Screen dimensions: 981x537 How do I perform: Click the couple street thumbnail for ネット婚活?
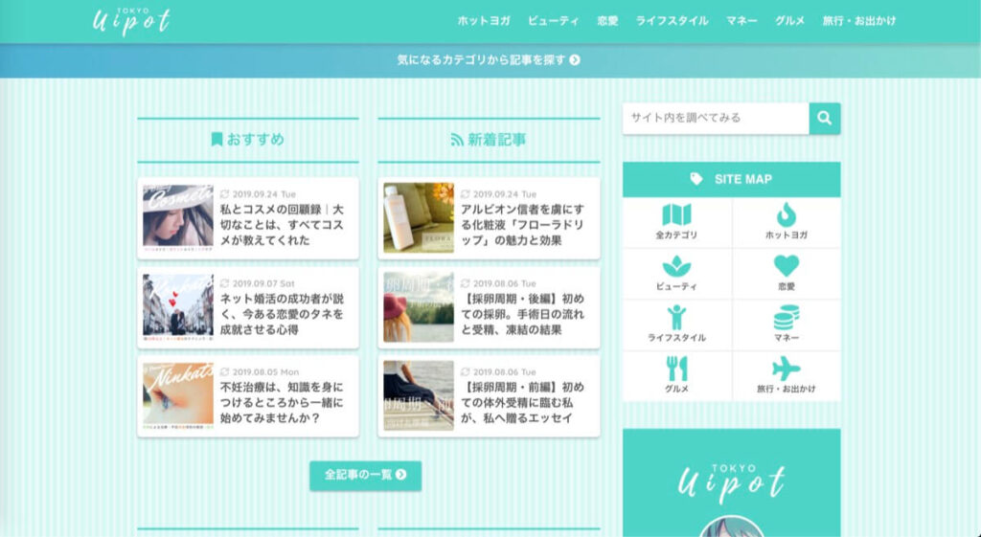[177, 307]
